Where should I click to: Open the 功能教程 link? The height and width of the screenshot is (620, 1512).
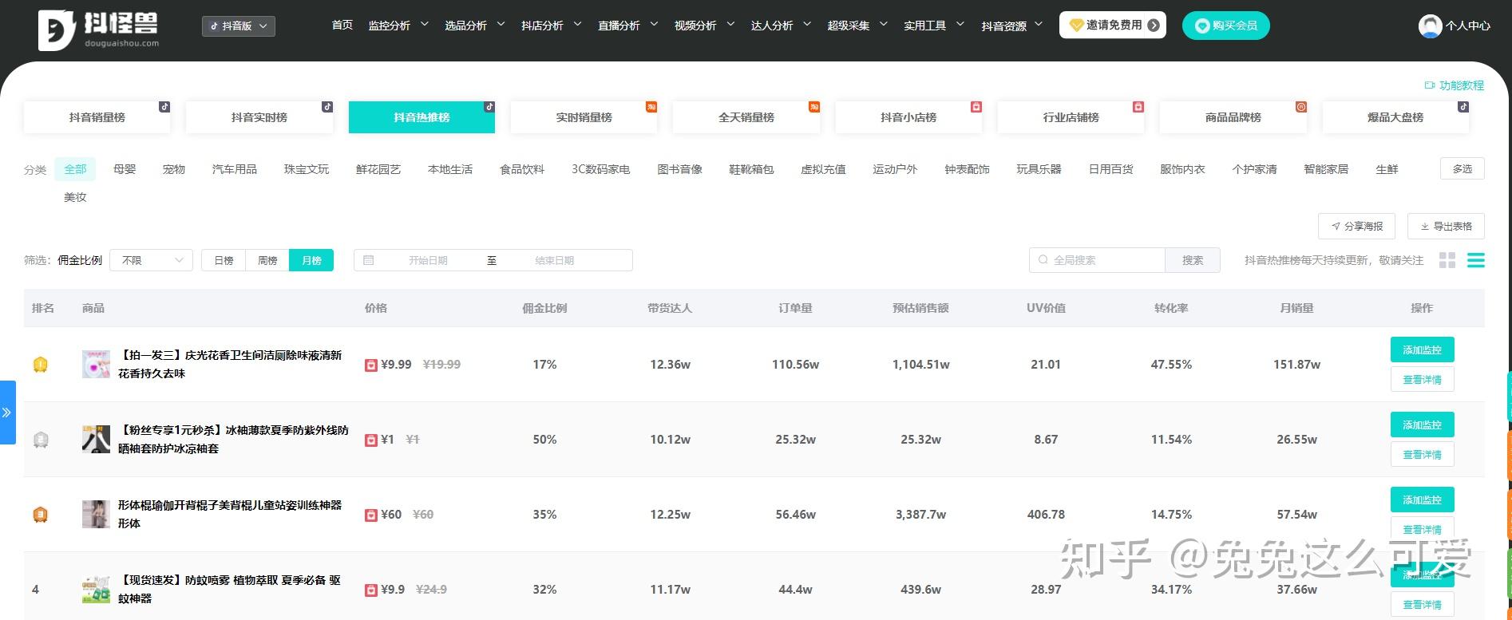pyautogui.click(x=1454, y=85)
